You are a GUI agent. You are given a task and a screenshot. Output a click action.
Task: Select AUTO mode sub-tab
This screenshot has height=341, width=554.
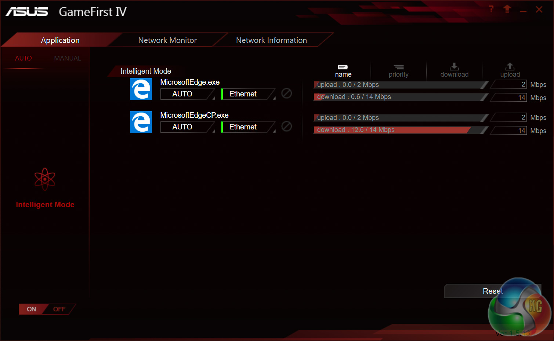pos(23,58)
